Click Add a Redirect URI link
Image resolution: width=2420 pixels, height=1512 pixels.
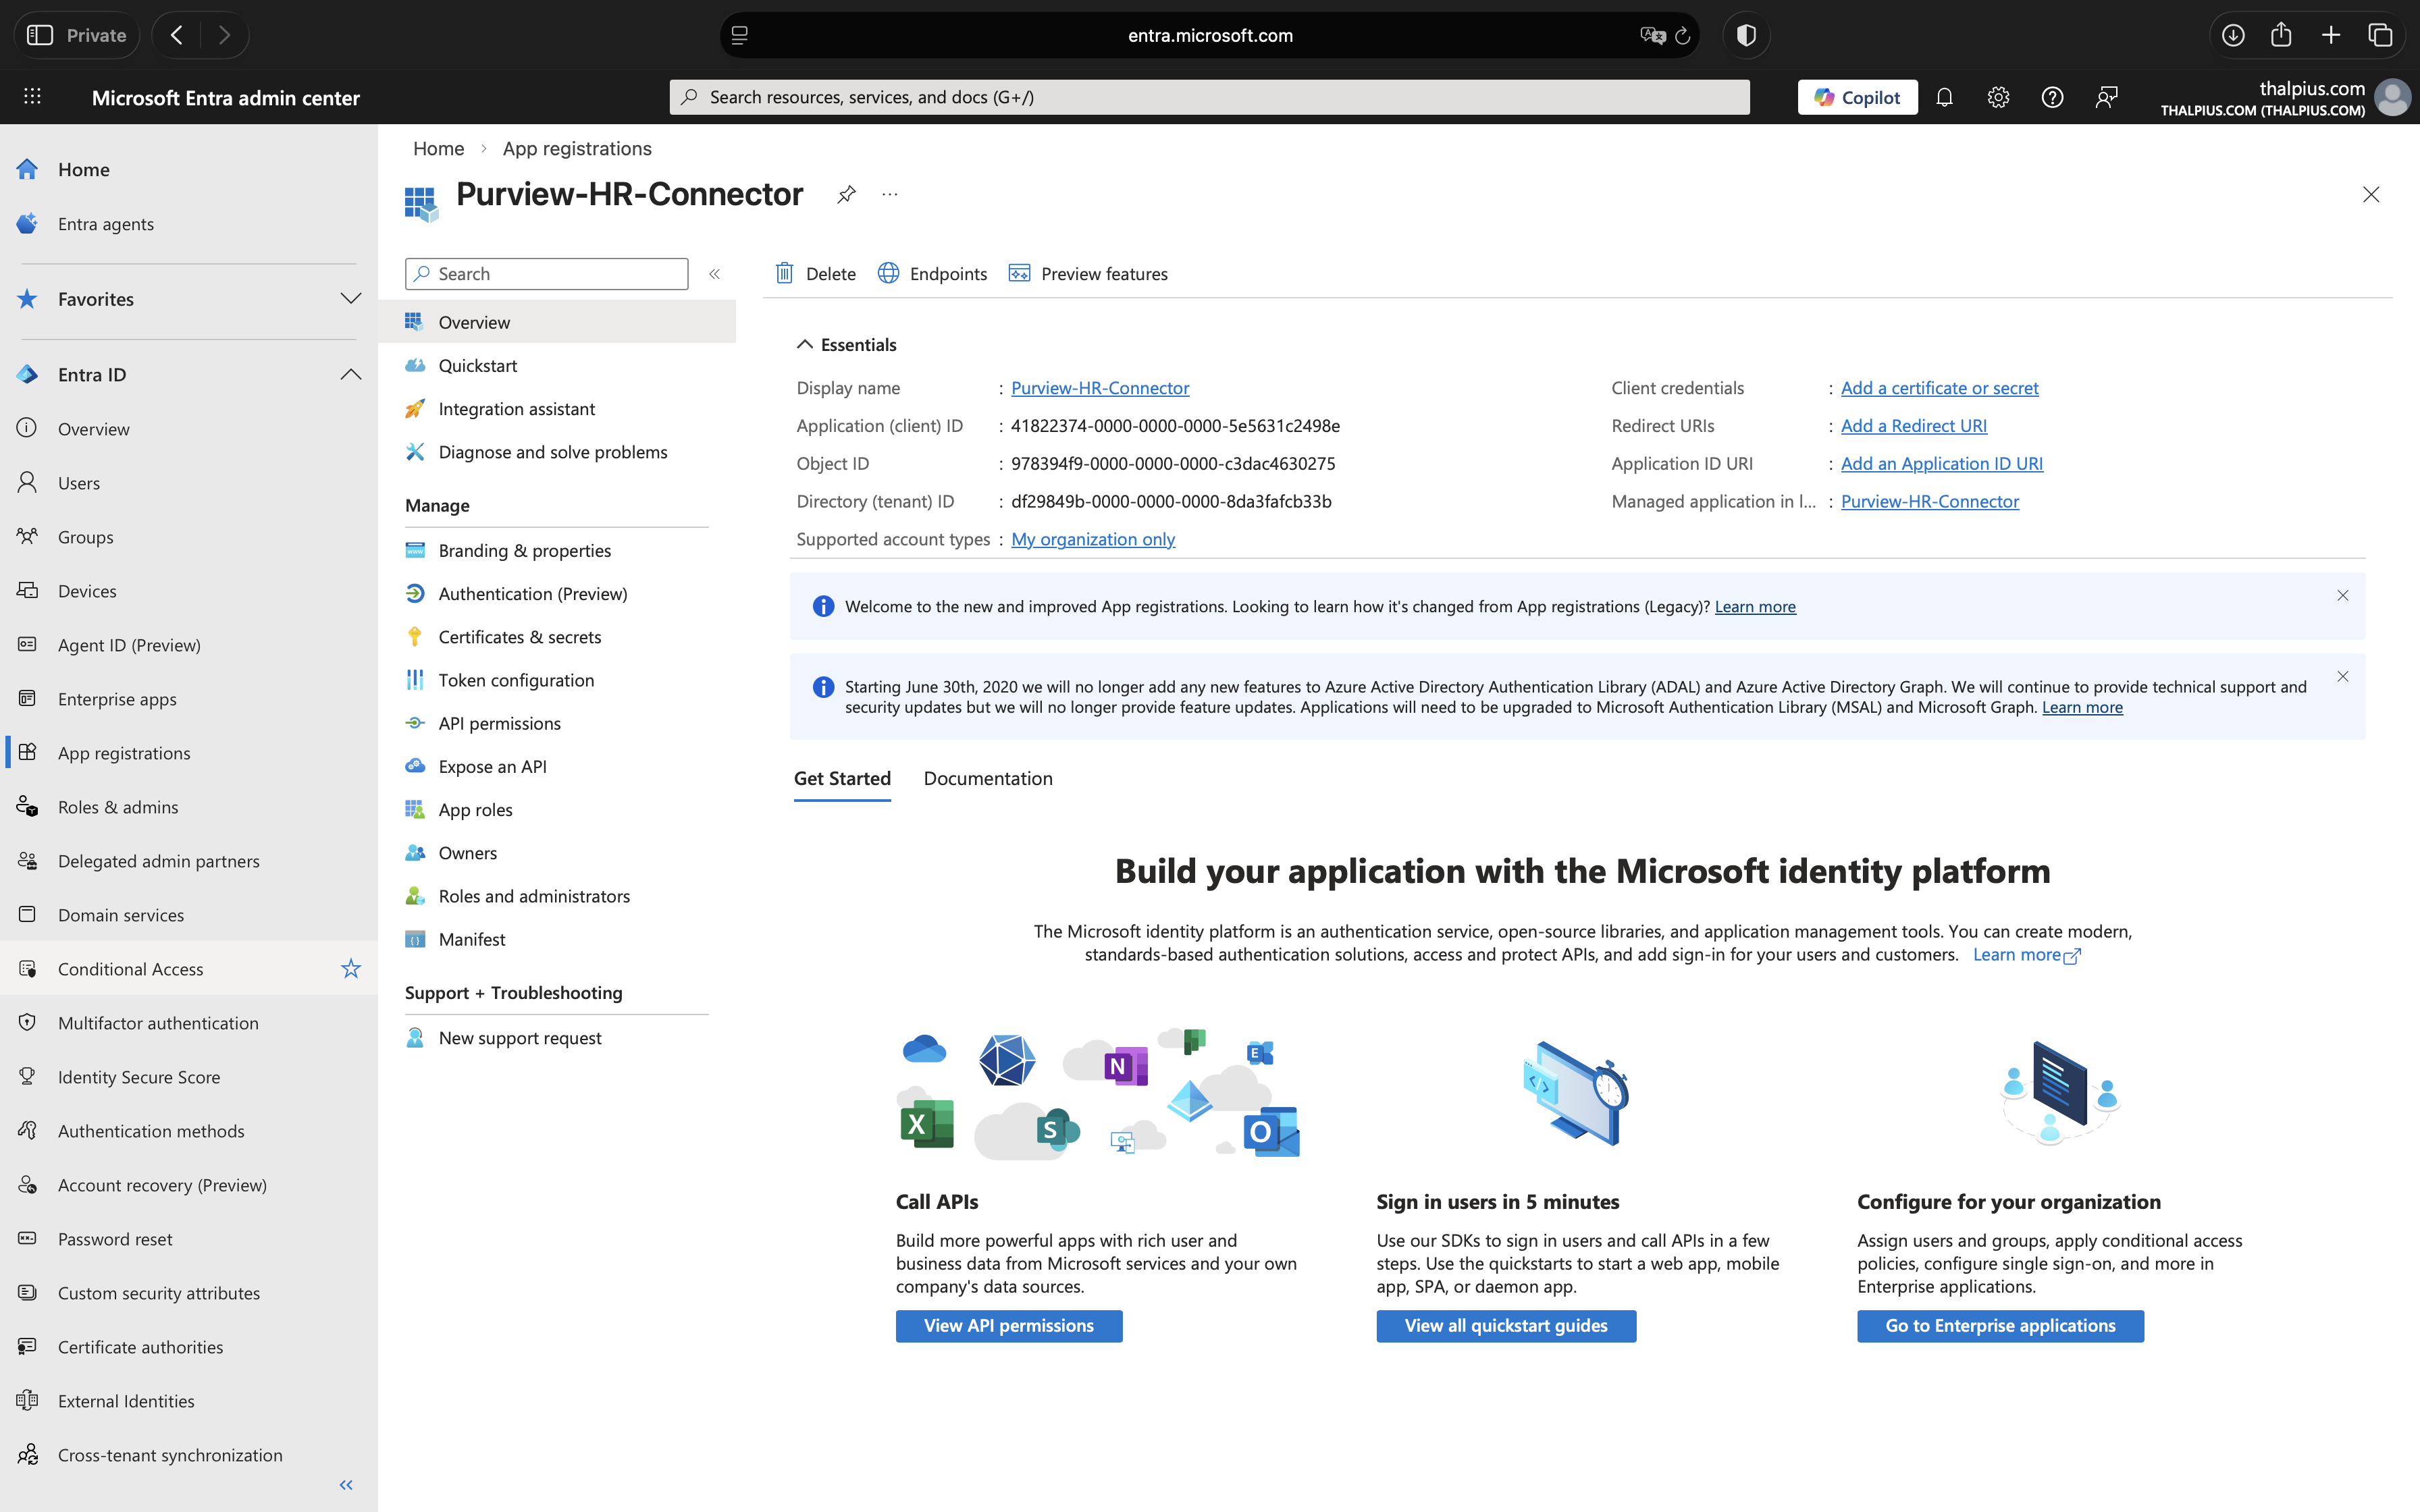tap(1913, 425)
